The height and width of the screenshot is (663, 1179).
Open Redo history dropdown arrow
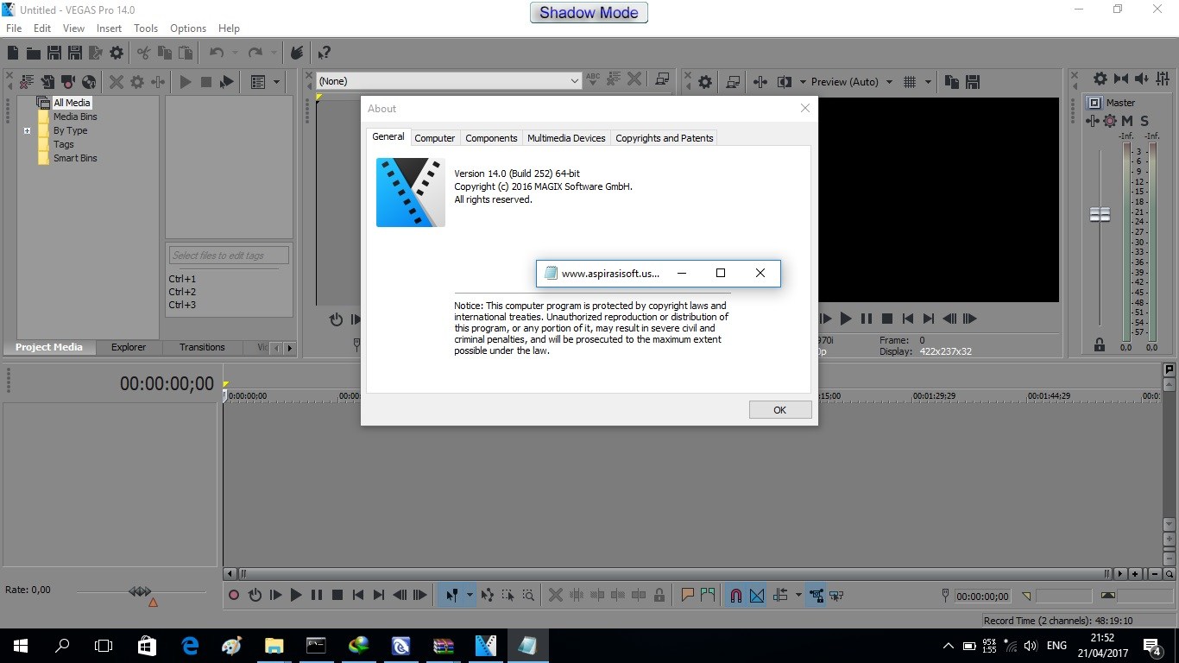pyautogui.click(x=273, y=53)
